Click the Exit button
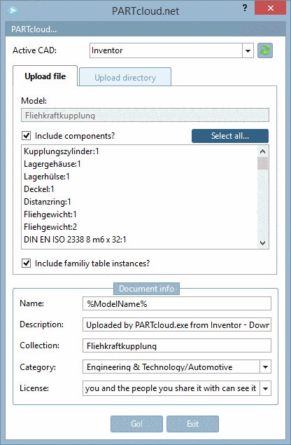291x445 pixels. pos(192,424)
